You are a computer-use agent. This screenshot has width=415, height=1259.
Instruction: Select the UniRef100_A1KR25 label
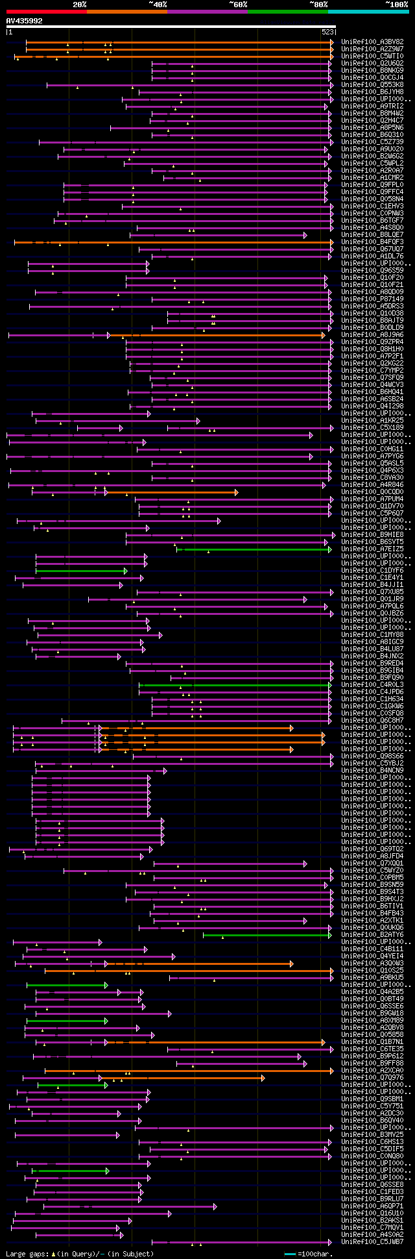pyautogui.click(x=372, y=420)
